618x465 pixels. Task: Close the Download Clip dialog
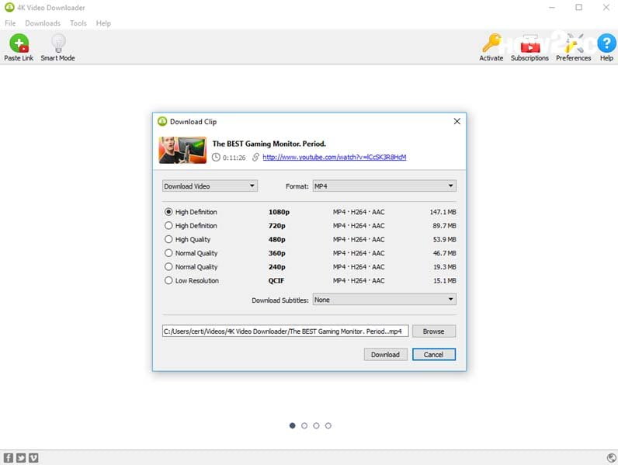457,121
